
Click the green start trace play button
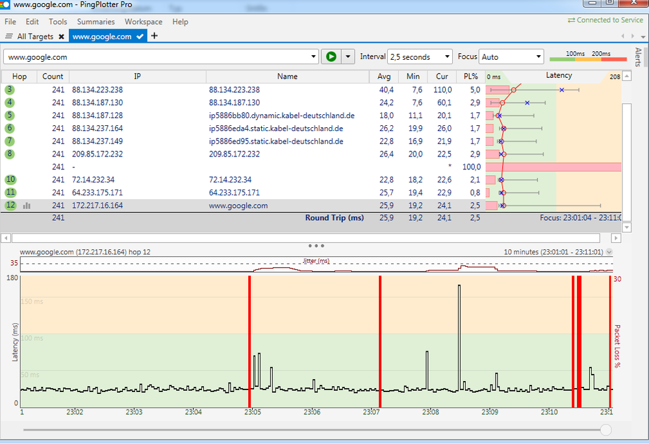331,56
